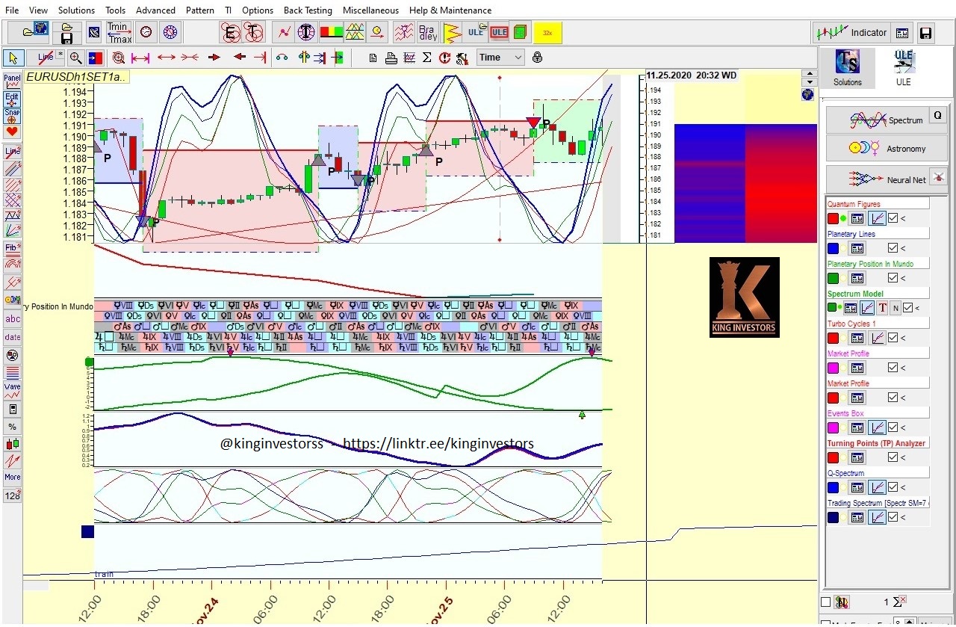The height and width of the screenshot is (627, 956).
Task: Open the Advanced menu
Action: 155,10
